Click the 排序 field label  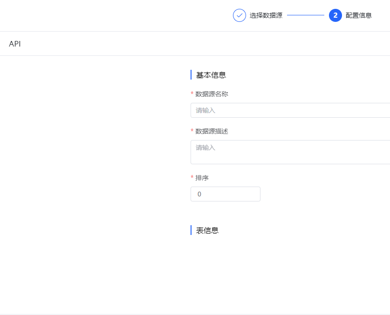202,178
